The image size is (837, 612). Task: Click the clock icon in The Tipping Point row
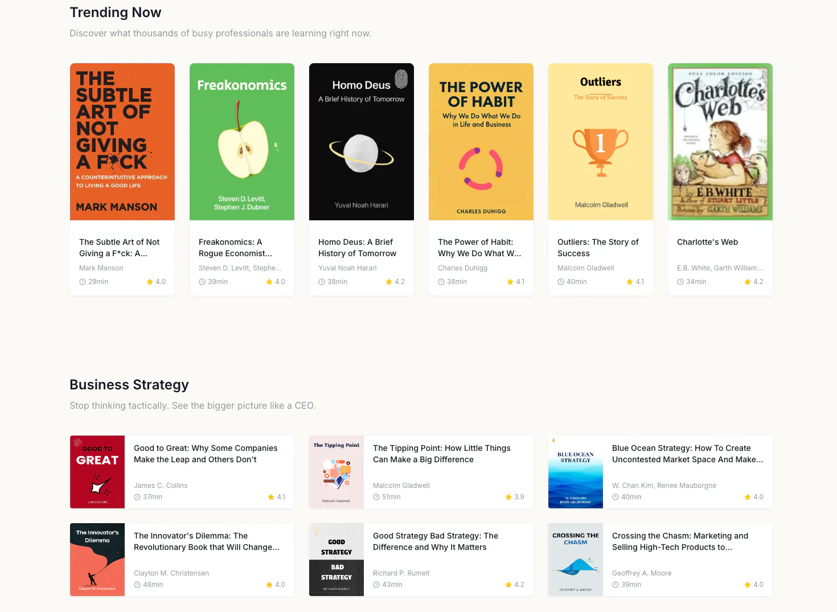click(x=376, y=497)
